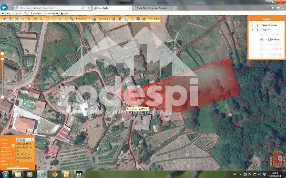Select the circle drawing tool in the map toolbar

(47, 19)
